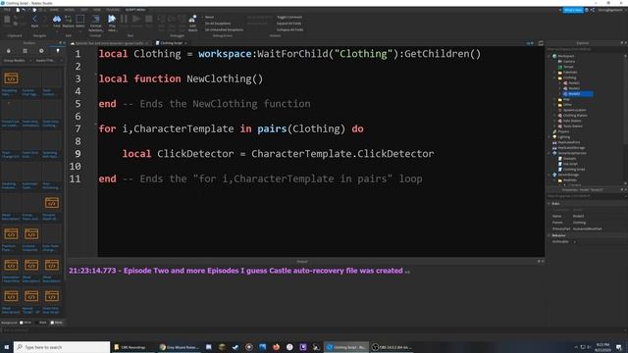Click the Select tool in Edit group
This screenshot has height=353, width=628.
tap(80, 20)
